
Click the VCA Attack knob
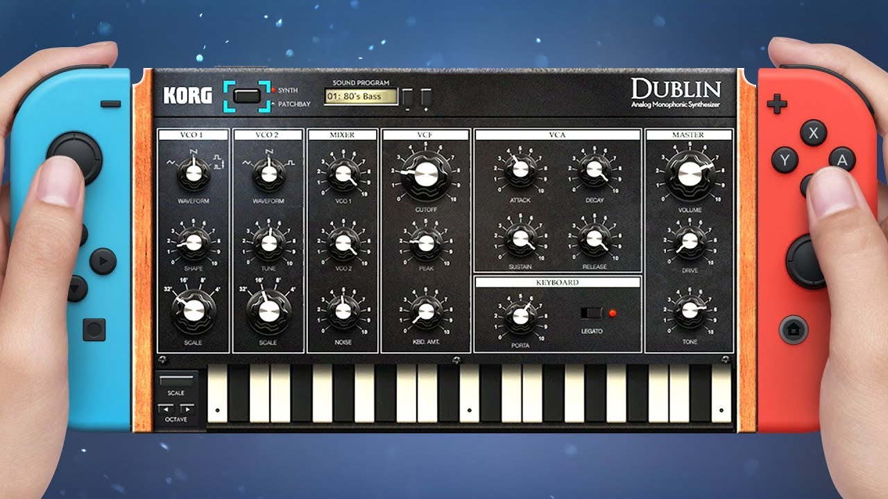click(x=520, y=171)
